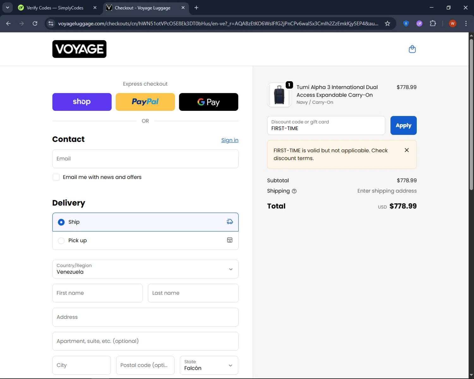The width and height of the screenshot is (474, 379).
Task: Open the purple SimplyCodes extension icon
Action: [x=419, y=23]
